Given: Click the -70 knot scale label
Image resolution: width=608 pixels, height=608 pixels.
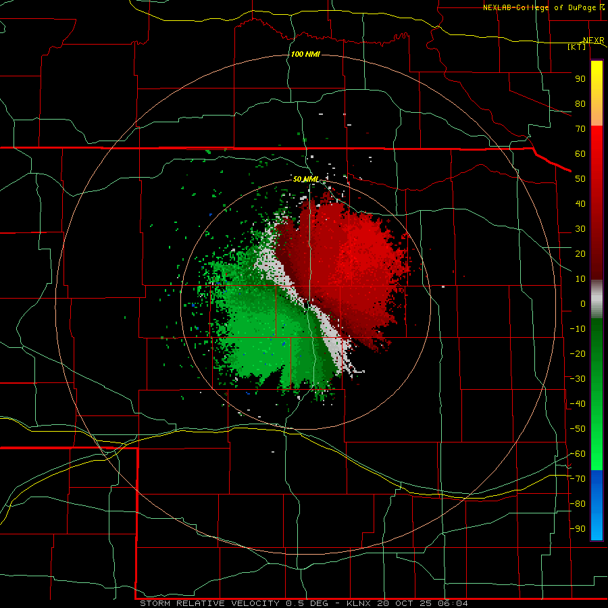Looking at the screenshot, I should click(x=578, y=479).
